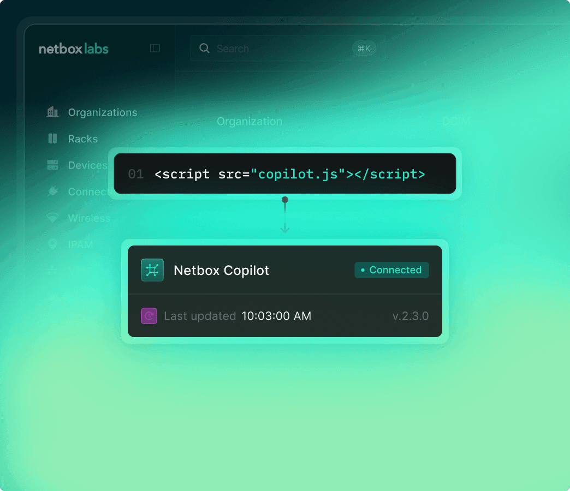Click the IPAM location pin icon
This screenshot has width=570, height=491.
(52, 244)
